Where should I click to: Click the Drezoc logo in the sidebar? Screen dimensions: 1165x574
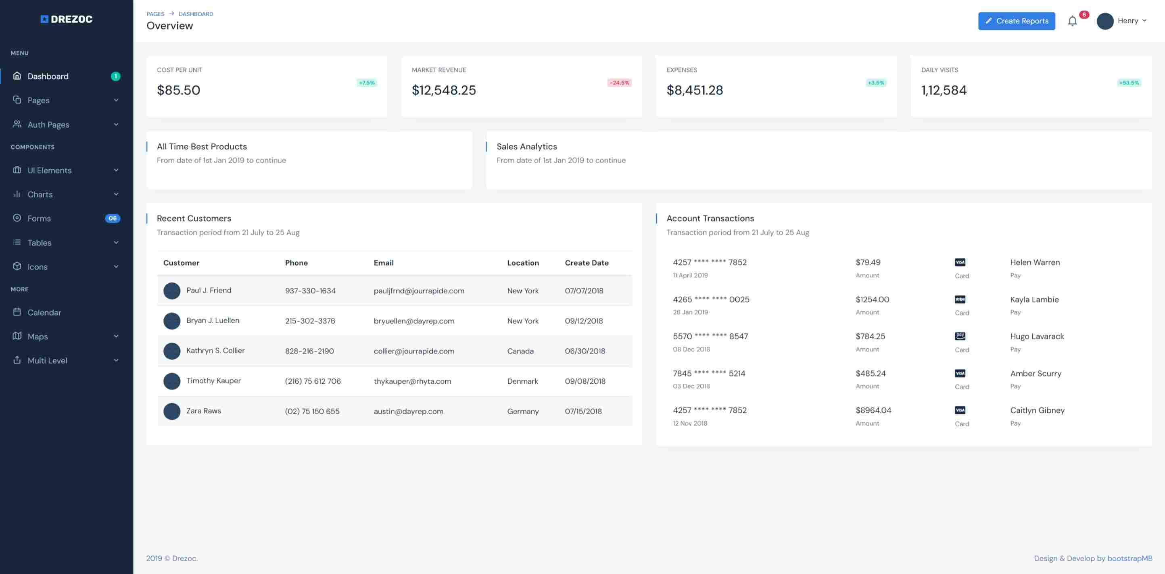[67, 19]
